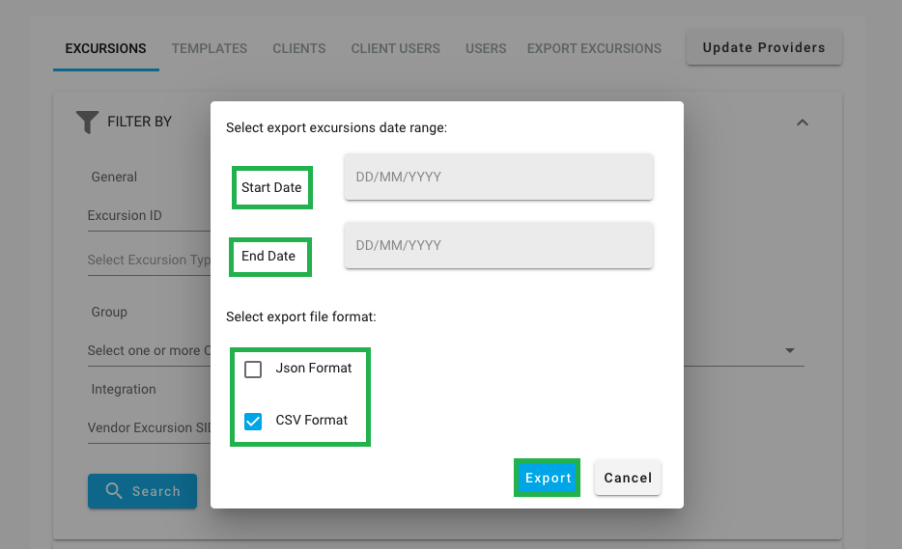902x549 pixels.
Task: Open the Client Users tab
Action: tap(396, 49)
